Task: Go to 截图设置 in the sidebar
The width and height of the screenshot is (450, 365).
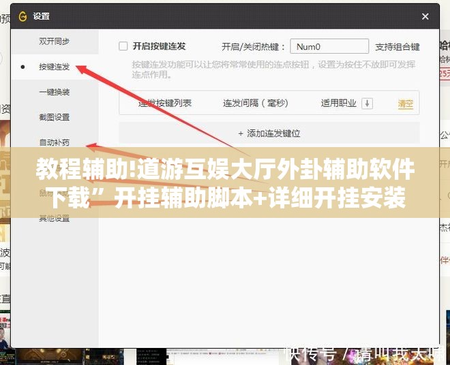Action: 55,117
